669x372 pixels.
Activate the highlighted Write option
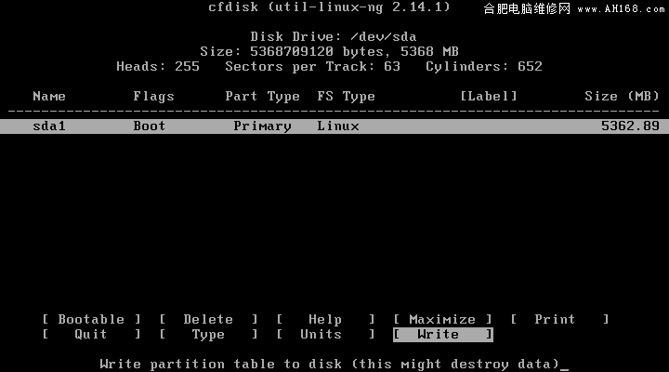tap(443, 335)
